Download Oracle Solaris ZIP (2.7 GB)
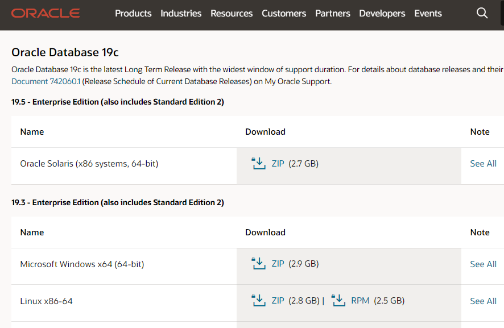Viewport: 504px width, 328px height. 278,164
